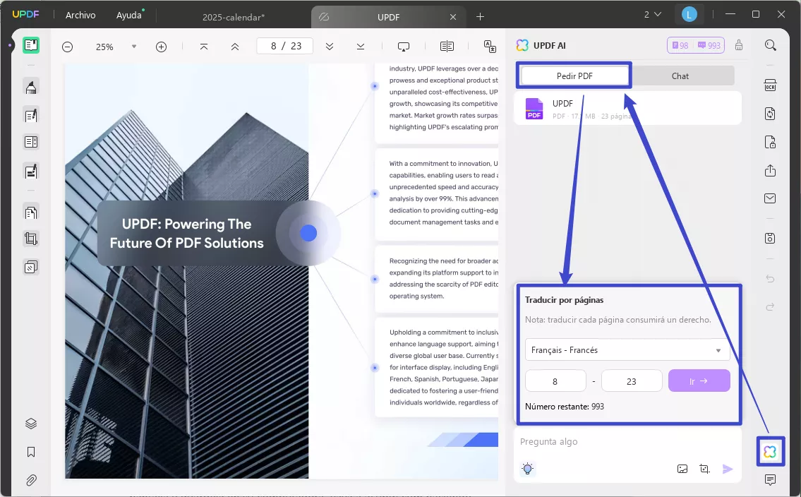Open the Attachments paperclip icon
The height and width of the screenshot is (497, 801).
[x=30, y=480]
